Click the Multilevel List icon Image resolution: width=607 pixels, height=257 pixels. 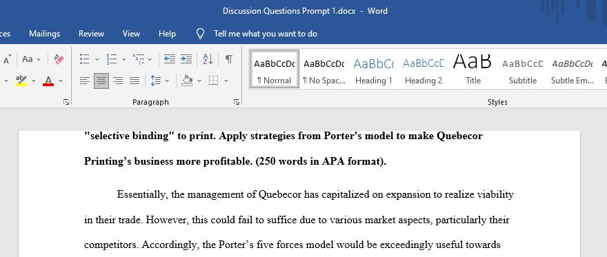(139, 59)
